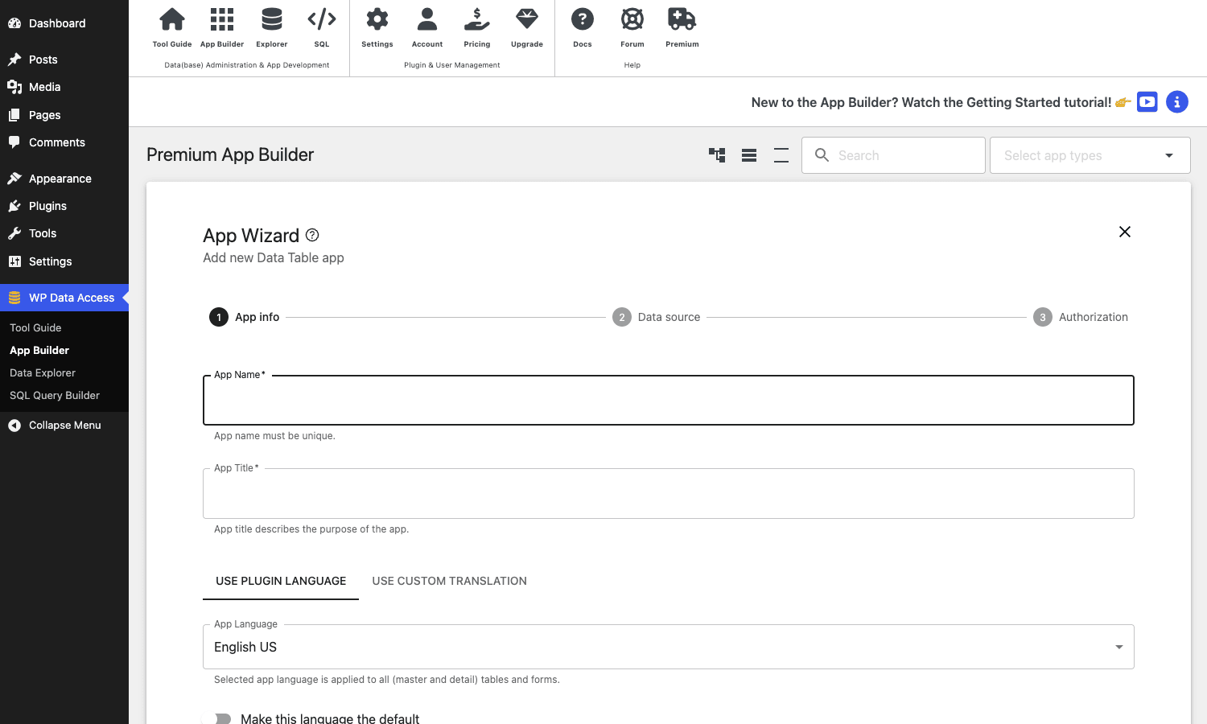Click 'App name must be unique.' hint
This screenshot has height=724, width=1207.
(274, 436)
